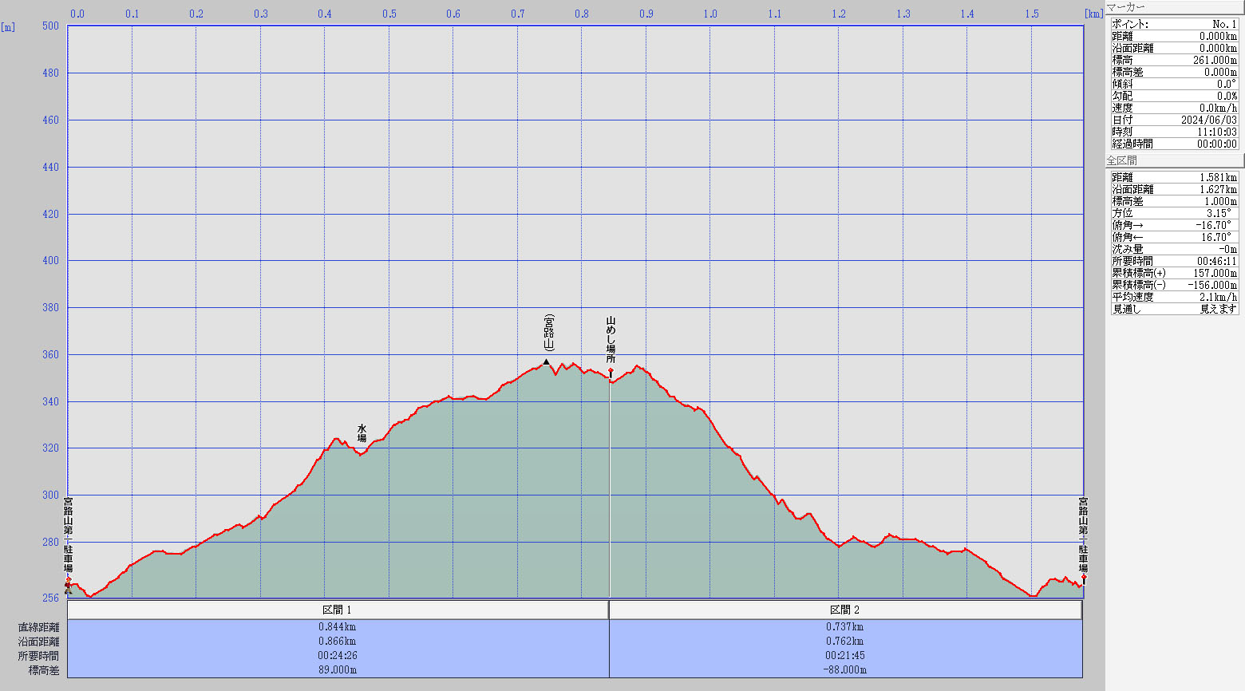This screenshot has height=691, width=1245.
Task: Select the 区間 2 section header
Action: [x=845, y=610]
